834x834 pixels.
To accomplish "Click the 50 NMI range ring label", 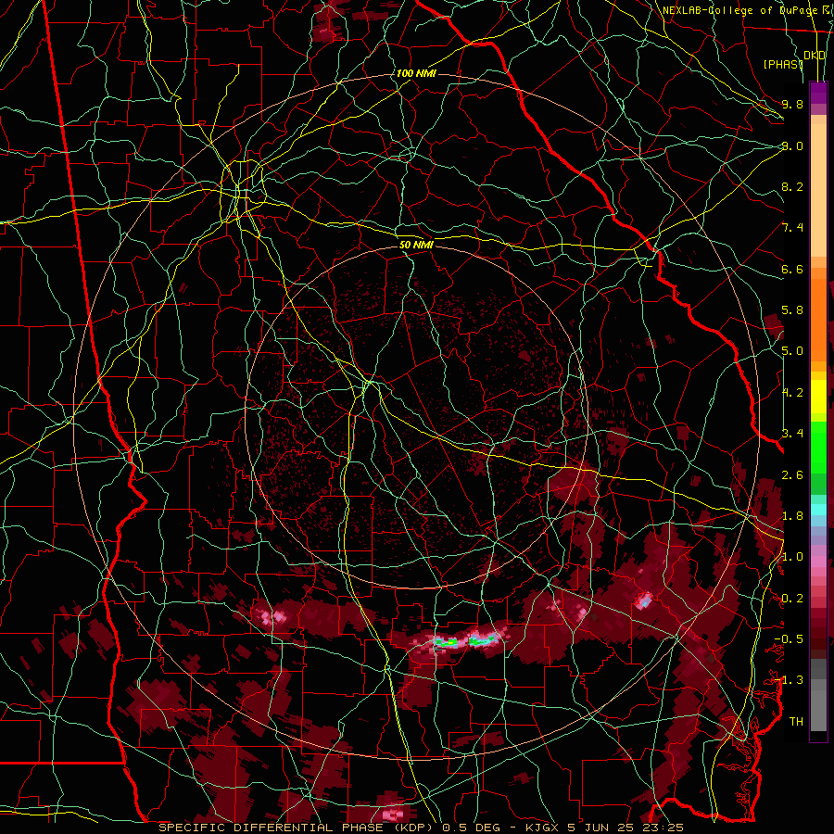I will [x=416, y=245].
